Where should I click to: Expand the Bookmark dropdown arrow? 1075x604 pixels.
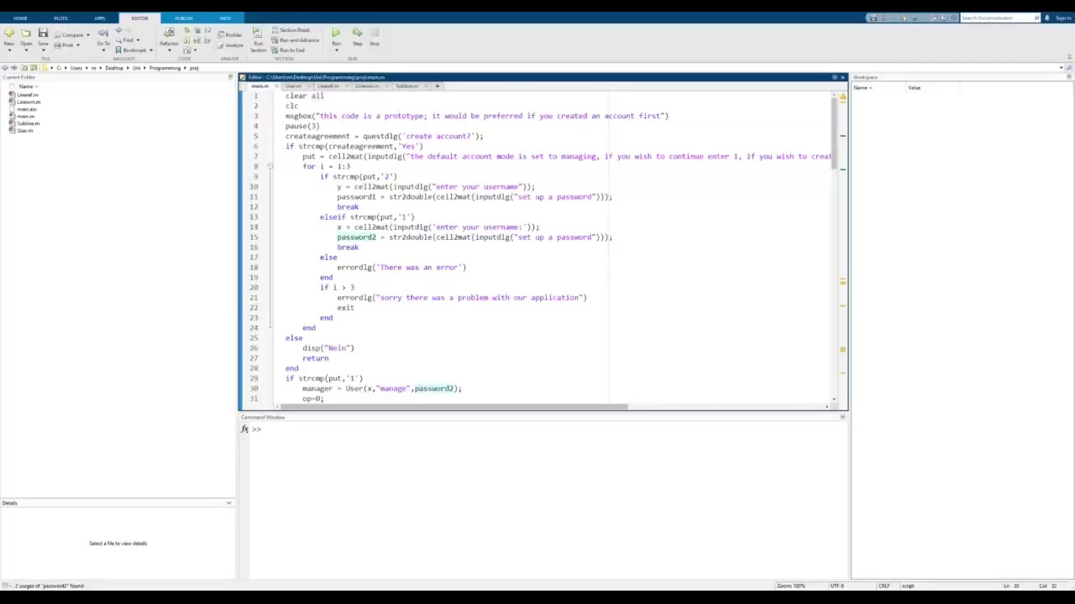[x=150, y=50]
